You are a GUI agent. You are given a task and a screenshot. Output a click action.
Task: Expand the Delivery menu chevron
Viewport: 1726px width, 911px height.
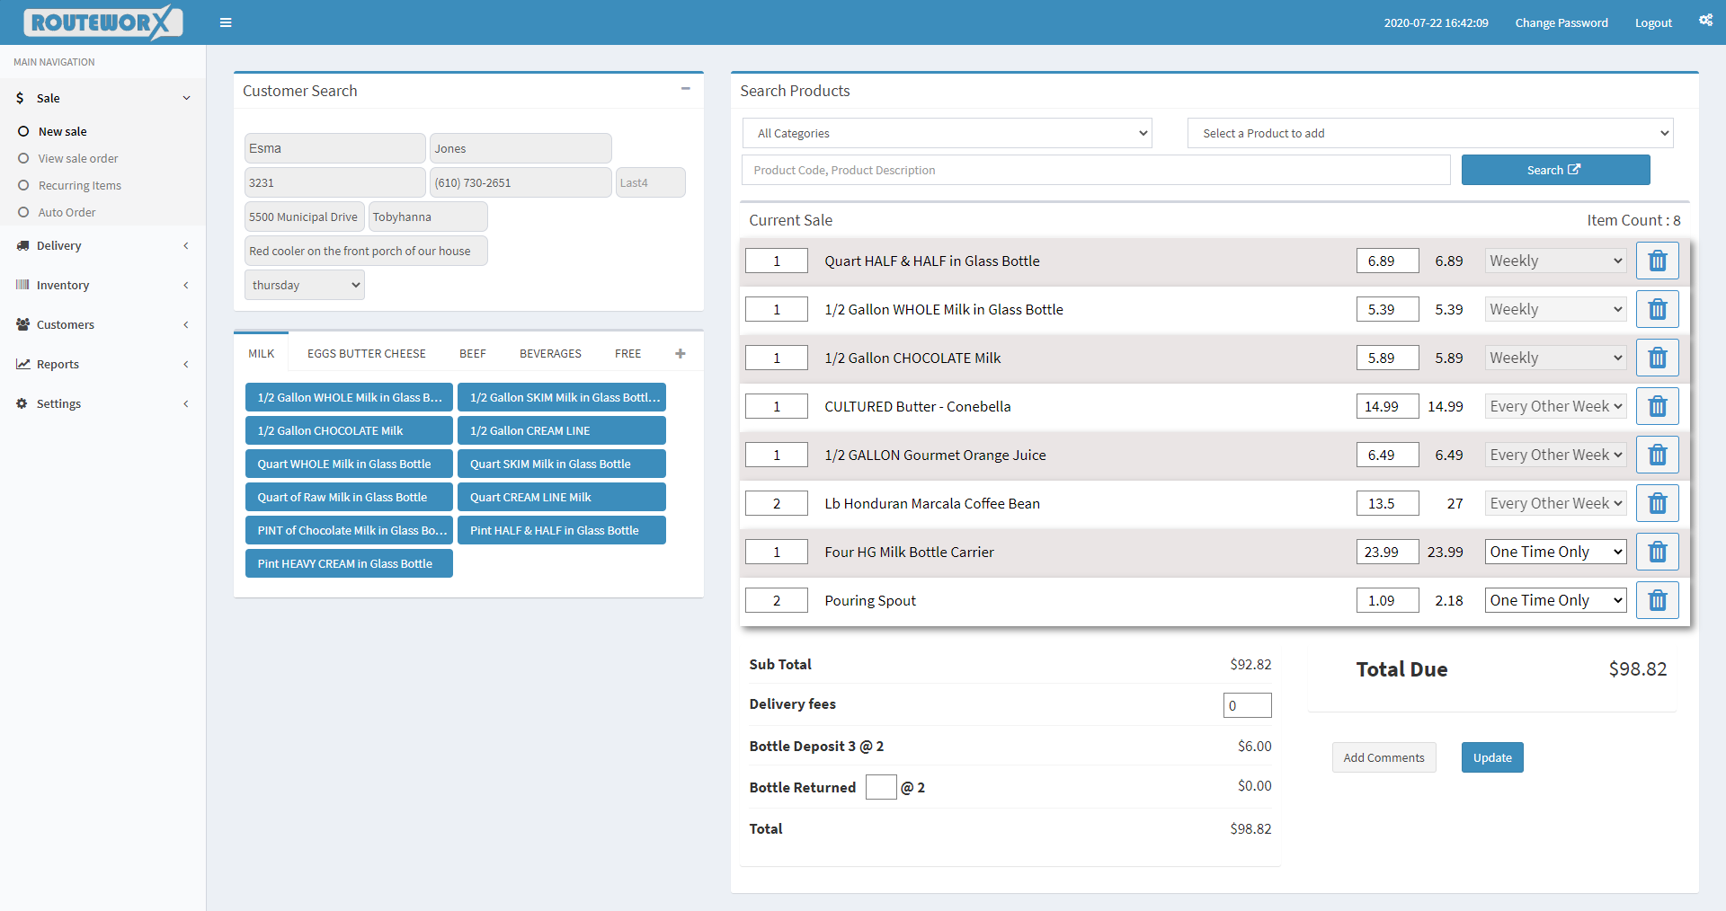[186, 245]
